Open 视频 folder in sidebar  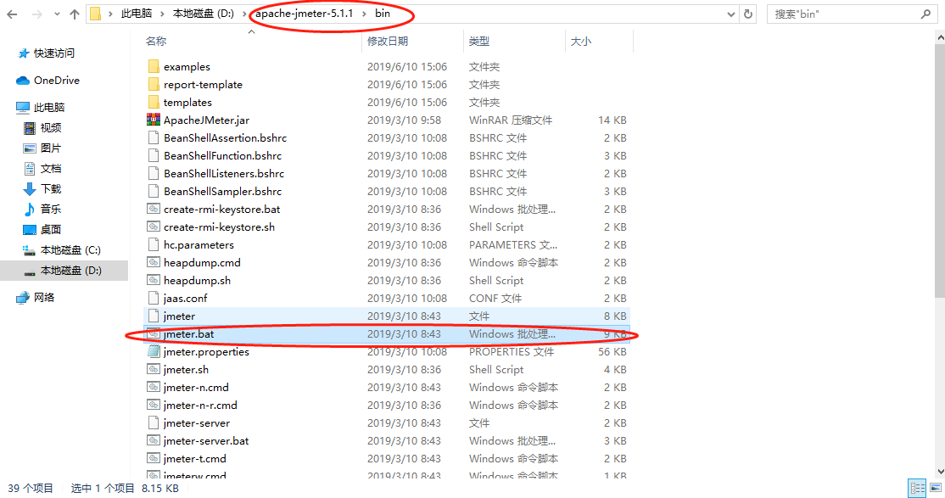51,128
